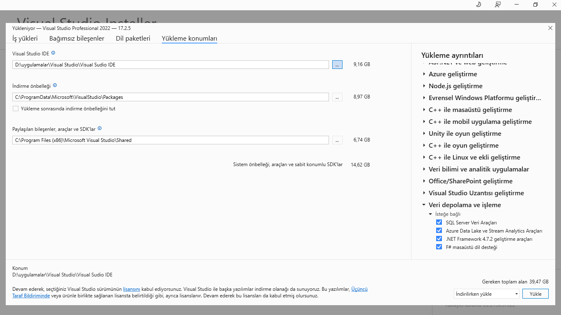Expand Azure geliştirme details

point(424,74)
